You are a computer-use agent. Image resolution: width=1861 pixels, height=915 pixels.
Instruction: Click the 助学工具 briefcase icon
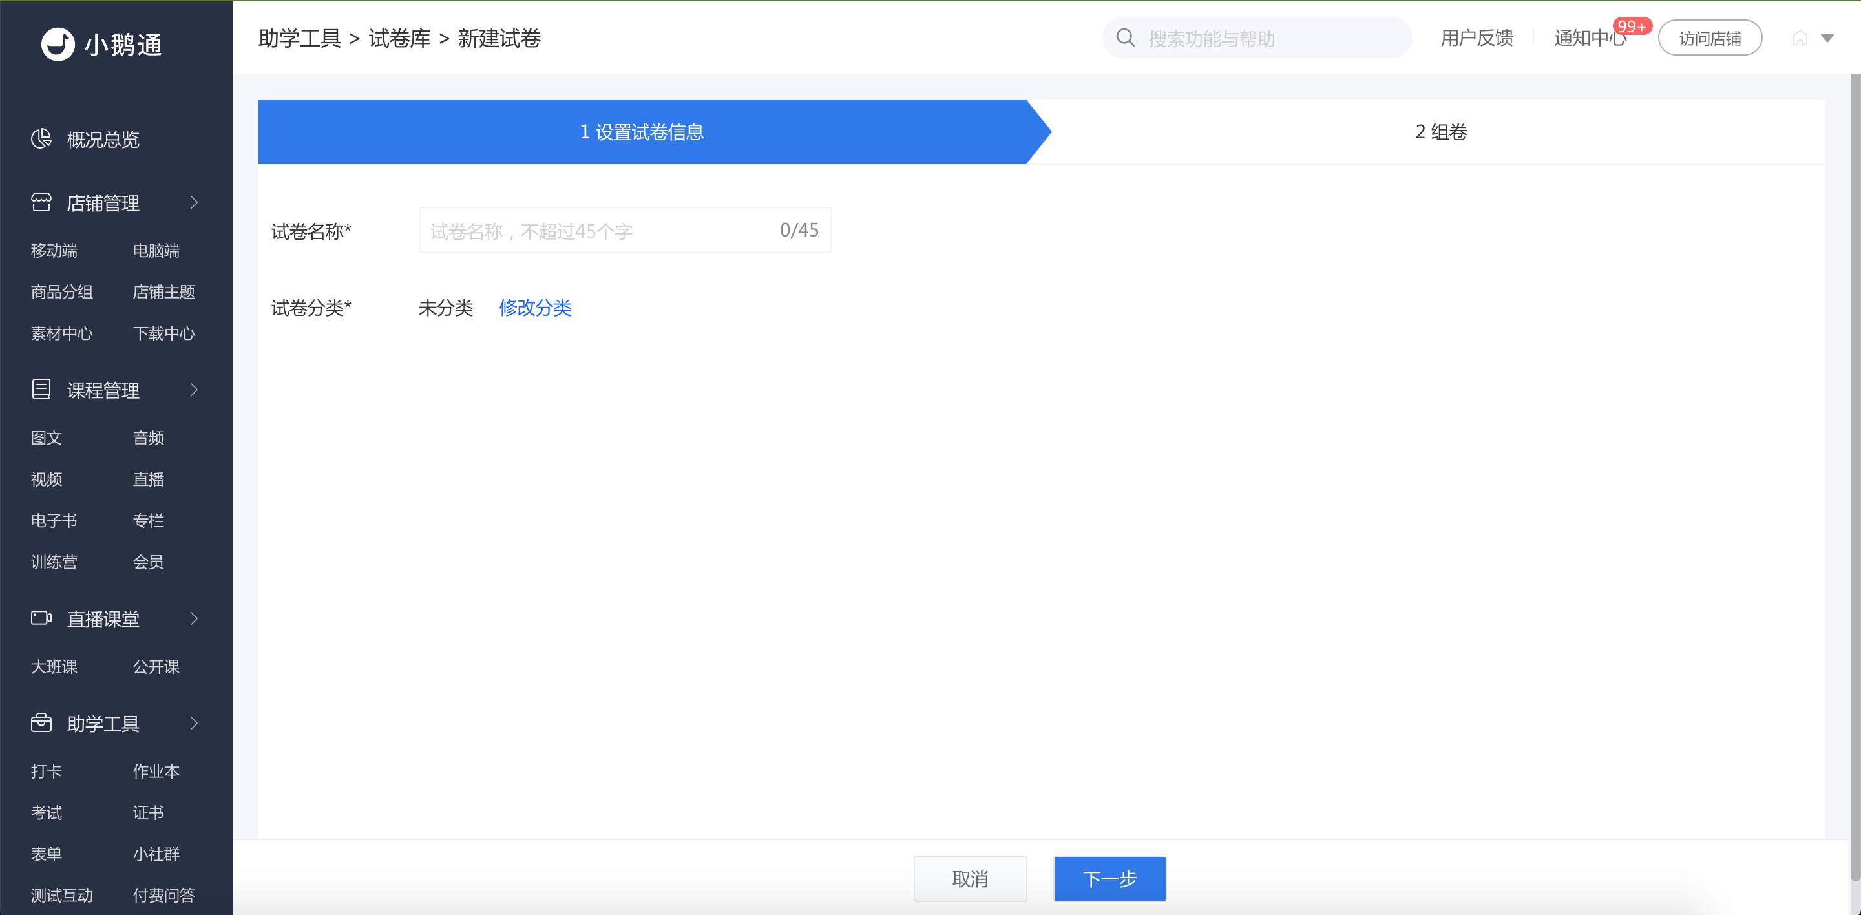click(x=41, y=723)
